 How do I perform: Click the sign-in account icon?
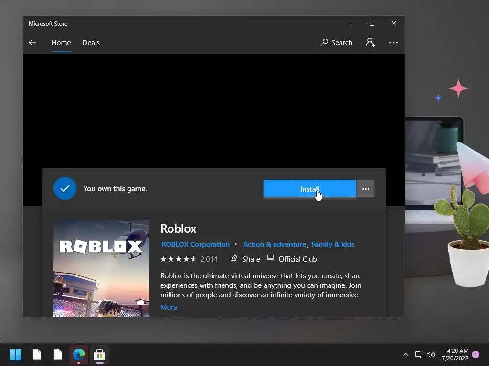coord(371,42)
